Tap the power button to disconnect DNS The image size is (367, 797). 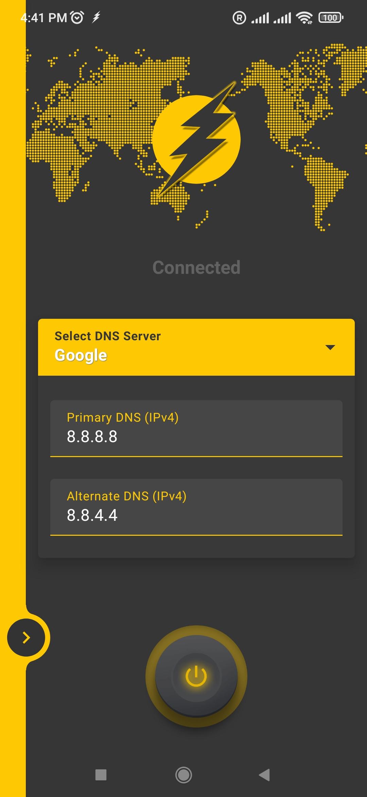pos(196,676)
